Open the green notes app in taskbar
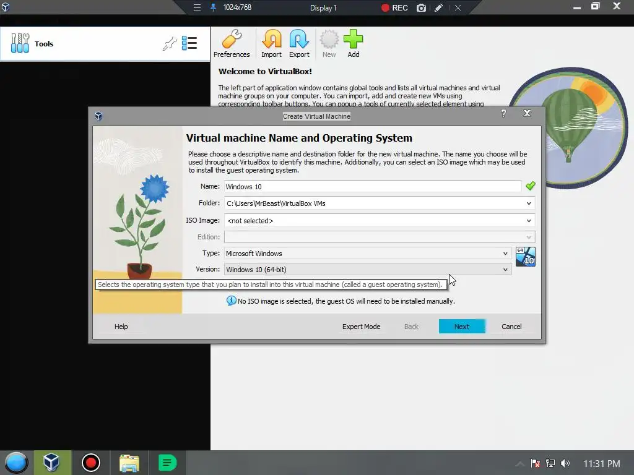The width and height of the screenshot is (634, 475). [x=167, y=463]
